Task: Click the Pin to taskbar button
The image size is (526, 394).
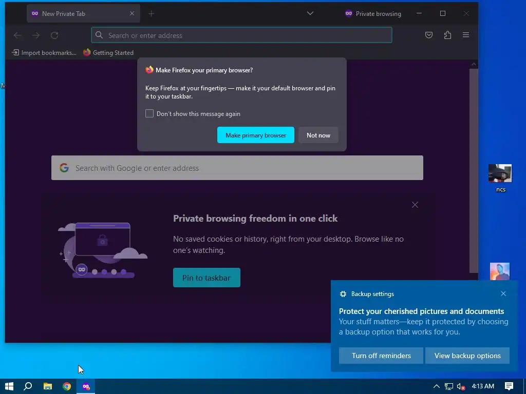Action: [206, 278]
